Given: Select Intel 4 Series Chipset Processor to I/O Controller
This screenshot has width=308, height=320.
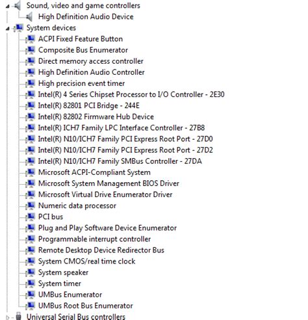Looking at the screenshot, I should pyautogui.click(x=131, y=94).
